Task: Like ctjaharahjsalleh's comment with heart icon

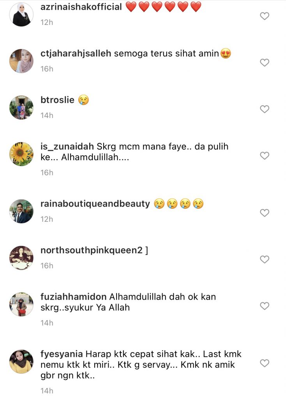Action: click(x=265, y=63)
